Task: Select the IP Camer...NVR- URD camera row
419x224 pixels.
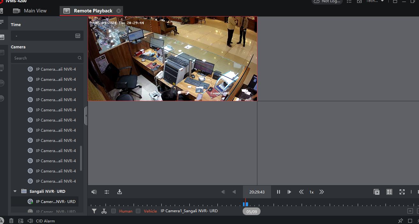Action: pos(45,201)
